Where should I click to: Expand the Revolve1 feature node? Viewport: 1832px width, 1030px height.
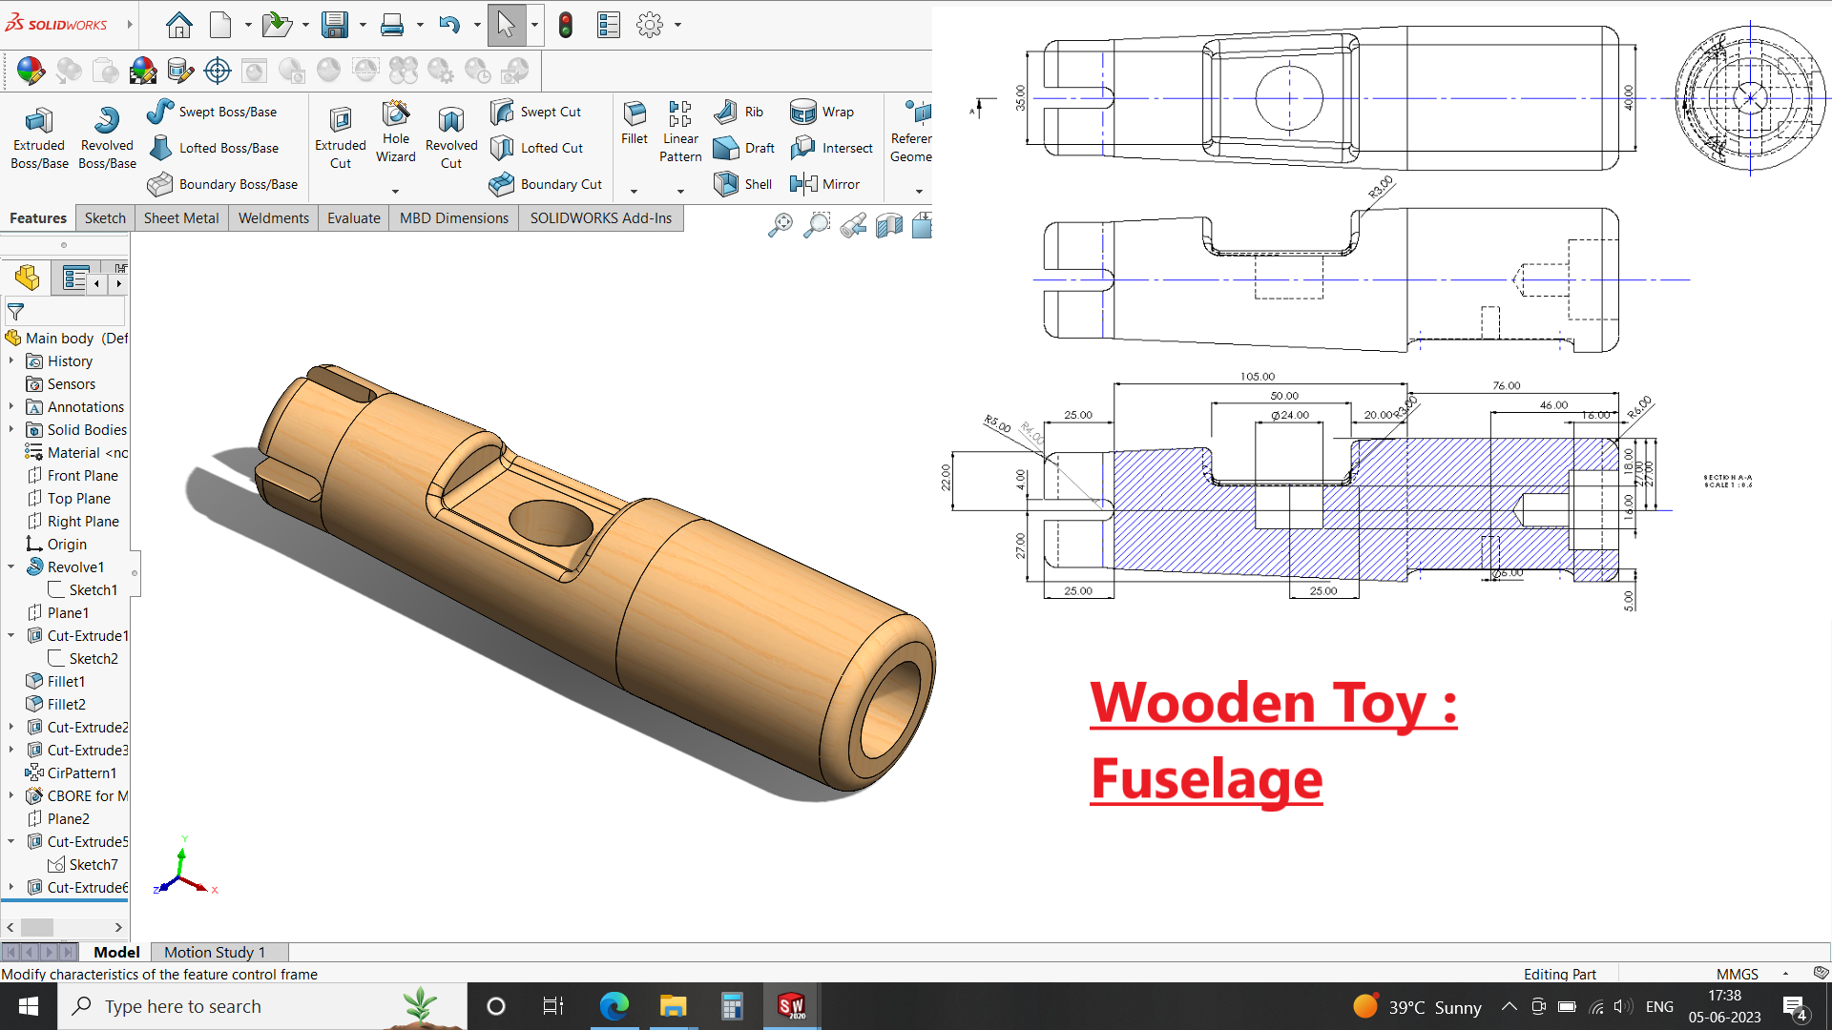click(x=10, y=566)
